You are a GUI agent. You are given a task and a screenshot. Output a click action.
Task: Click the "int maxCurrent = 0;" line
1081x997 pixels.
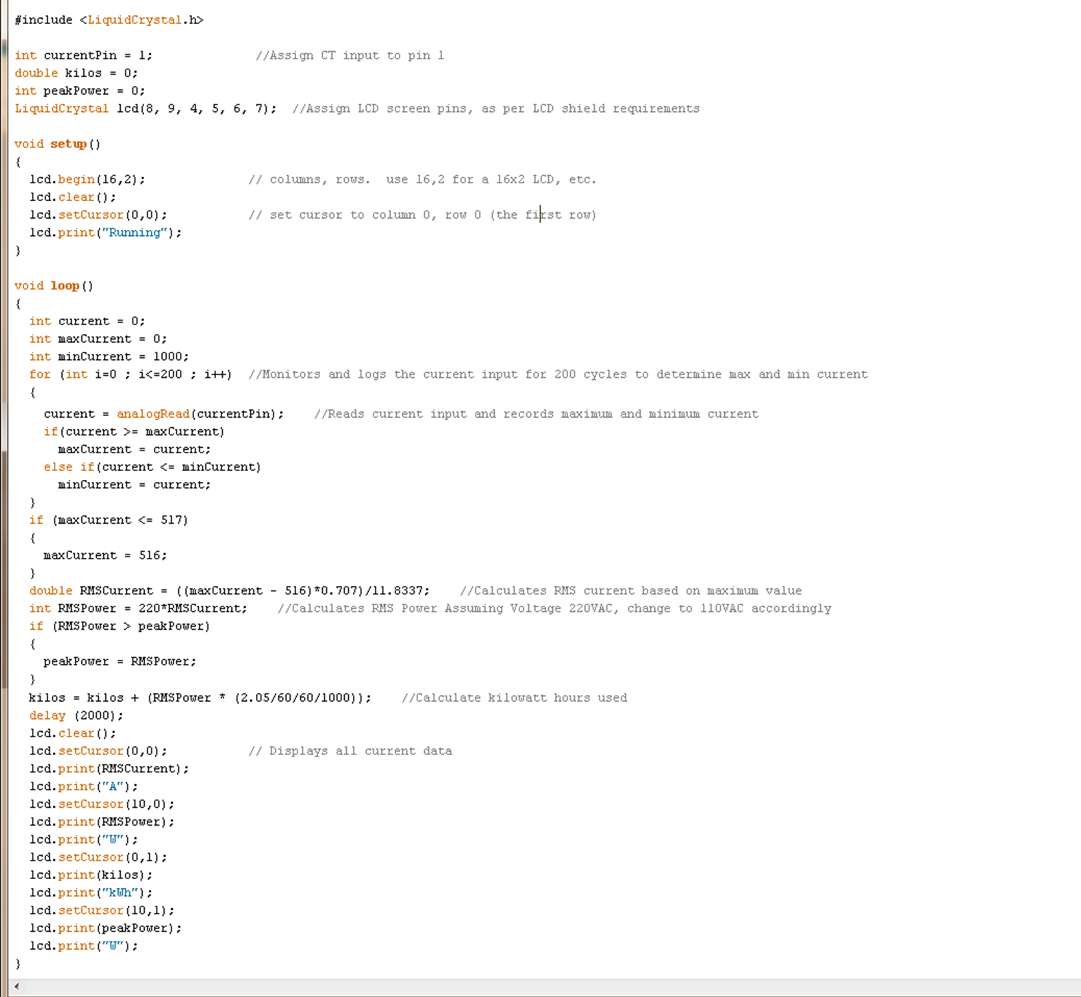(98, 339)
